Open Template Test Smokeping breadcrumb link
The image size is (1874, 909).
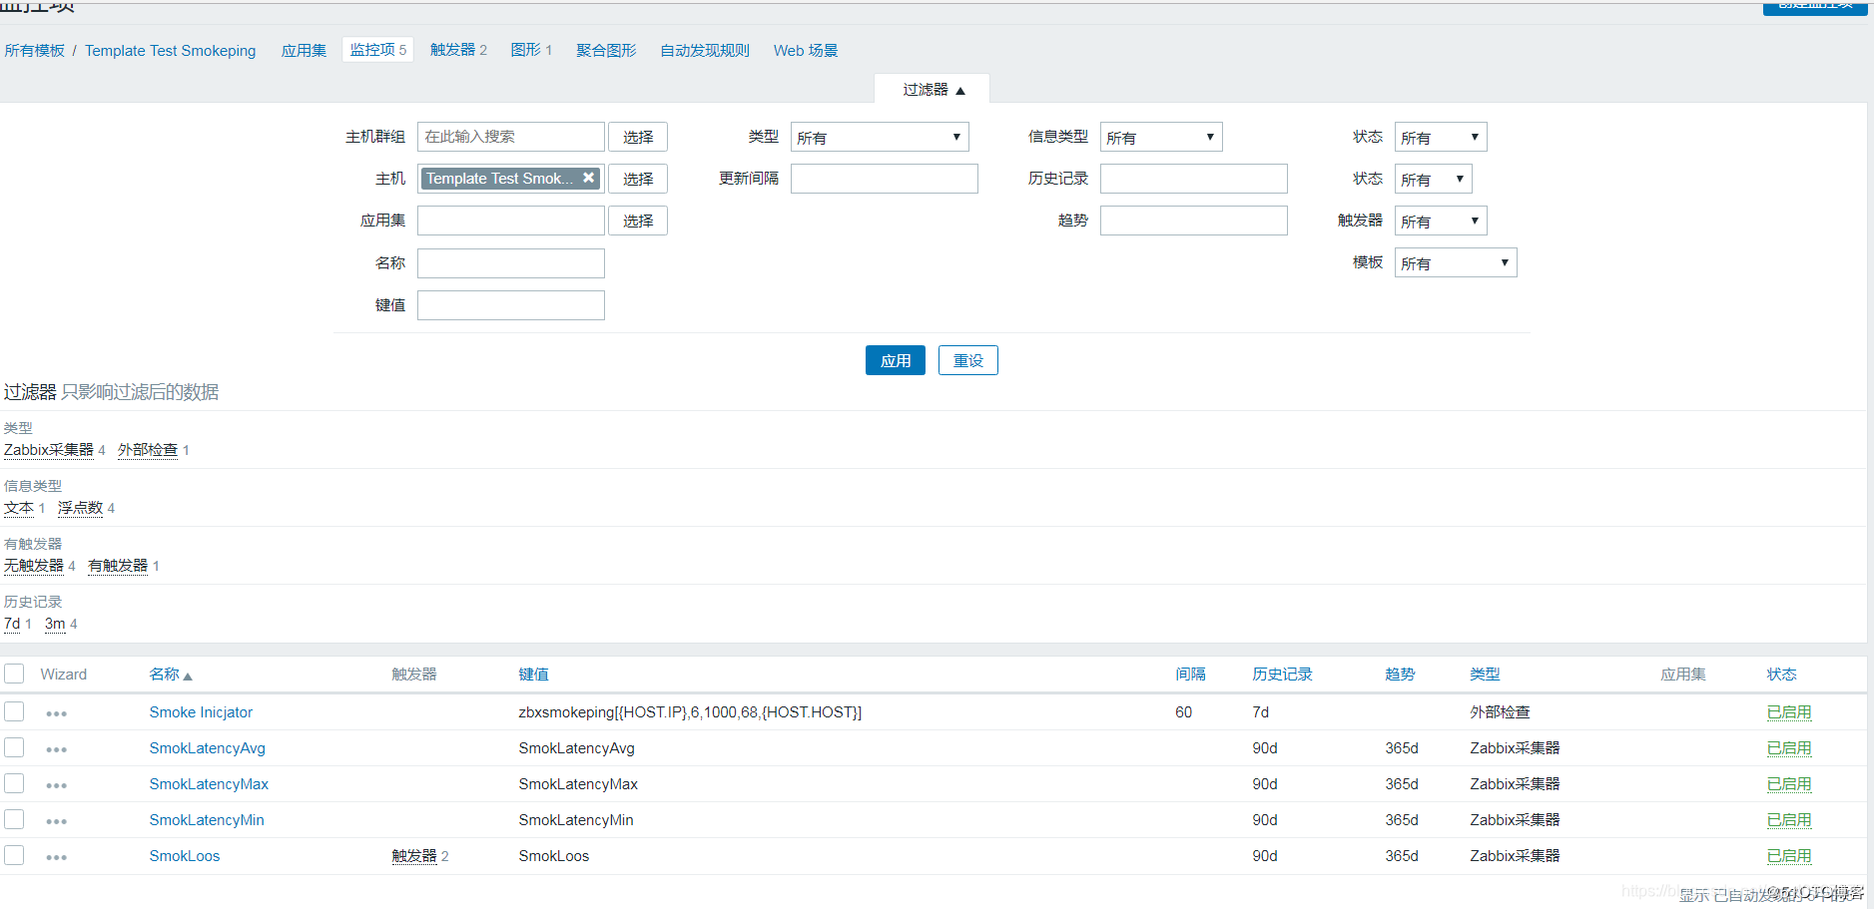pyautogui.click(x=170, y=50)
